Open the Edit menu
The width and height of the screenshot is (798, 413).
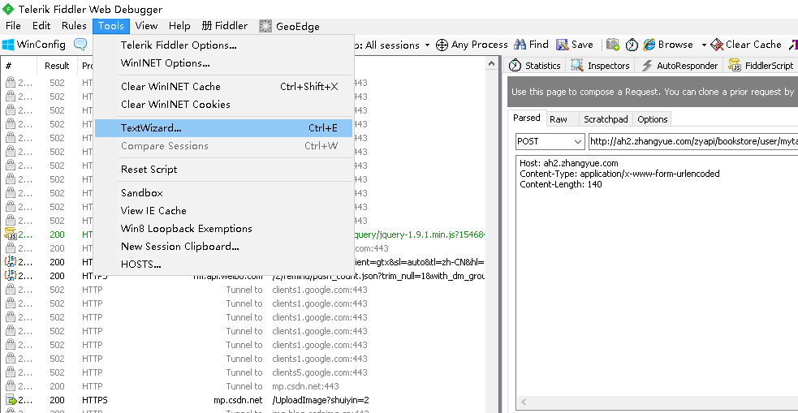41,26
